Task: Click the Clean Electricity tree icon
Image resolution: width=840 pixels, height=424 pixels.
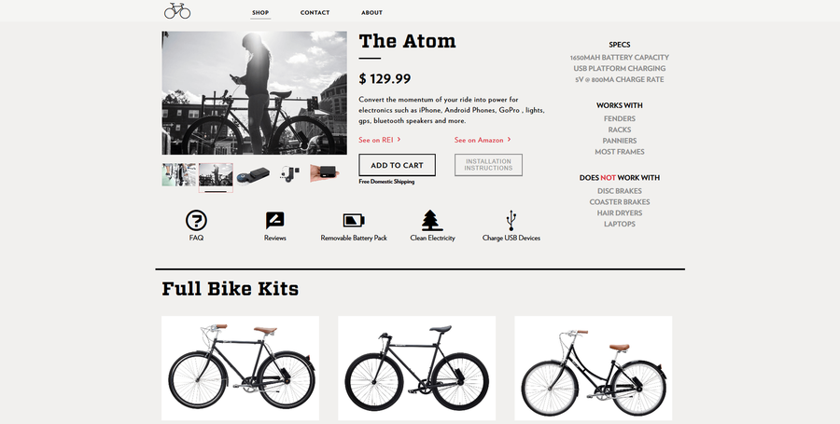Action: point(432,220)
